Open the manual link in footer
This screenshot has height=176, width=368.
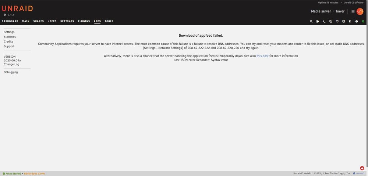click(361, 173)
